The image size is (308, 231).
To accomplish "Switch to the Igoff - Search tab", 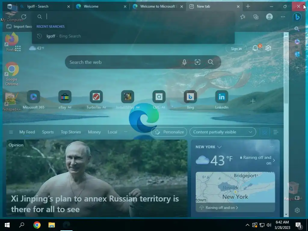I will coord(45,7).
